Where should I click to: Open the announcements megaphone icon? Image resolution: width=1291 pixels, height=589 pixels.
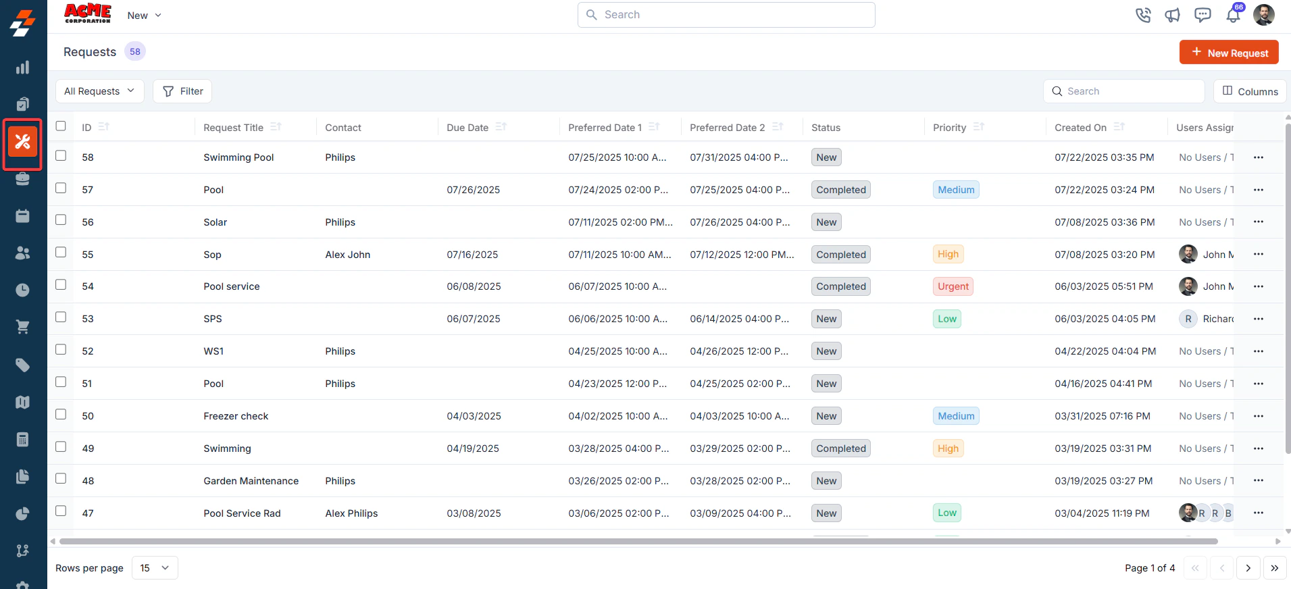point(1173,15)
